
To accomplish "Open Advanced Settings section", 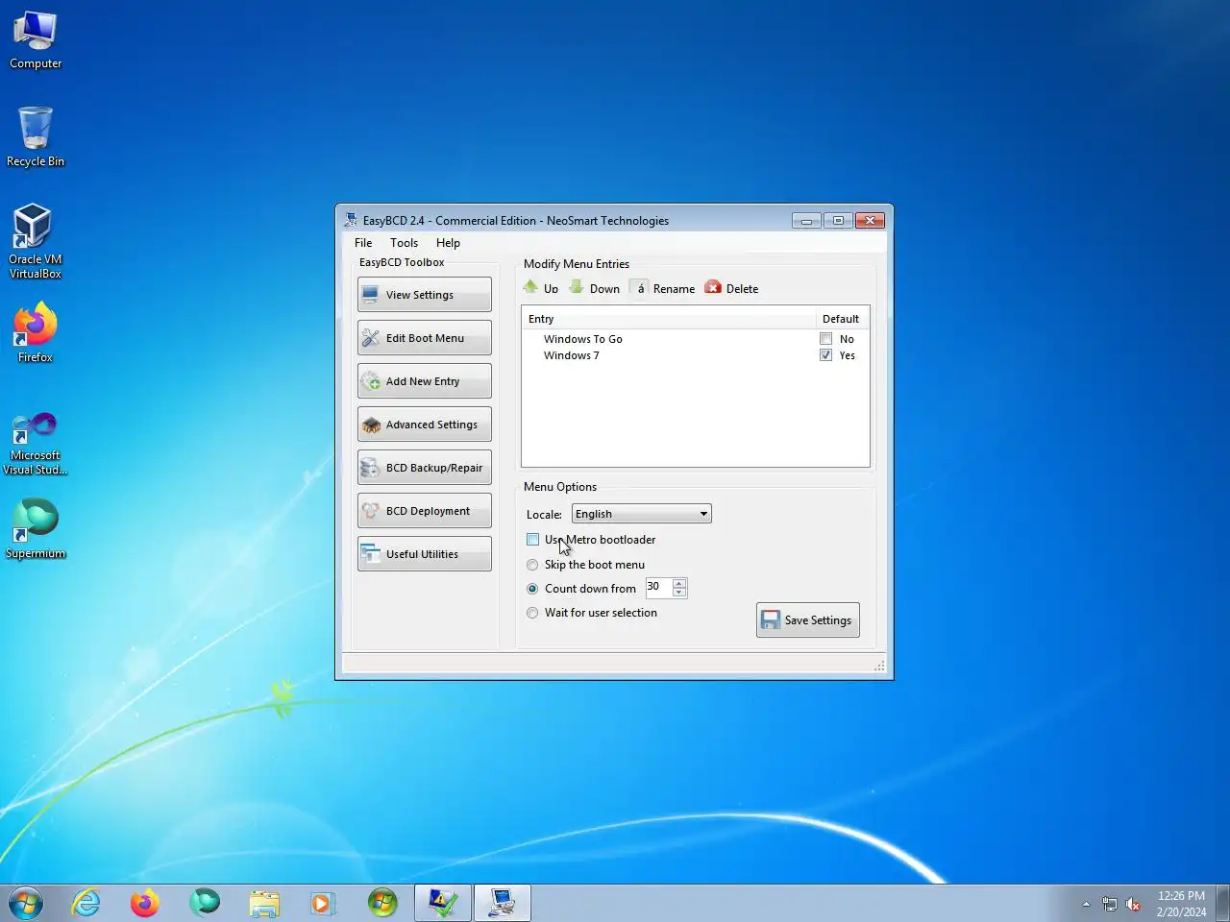I will [x=424, y=425].
